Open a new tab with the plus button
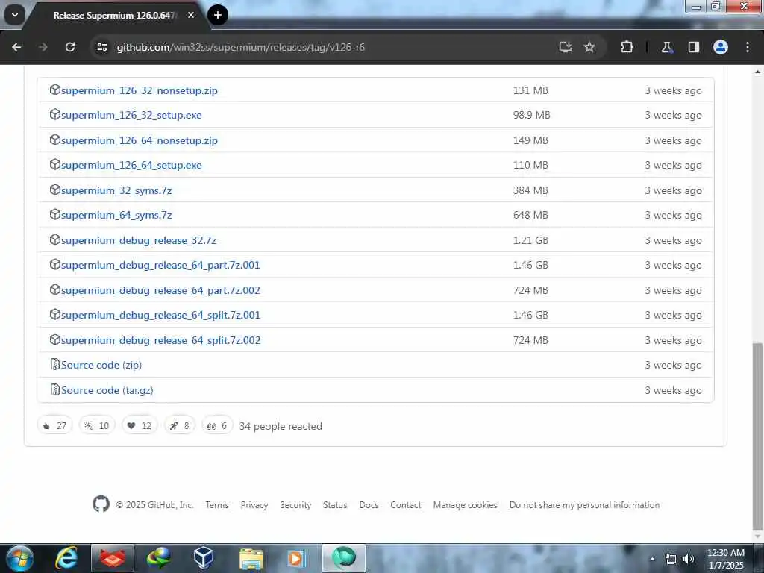This screenshot has height=573, width=764. click(218, 15)
